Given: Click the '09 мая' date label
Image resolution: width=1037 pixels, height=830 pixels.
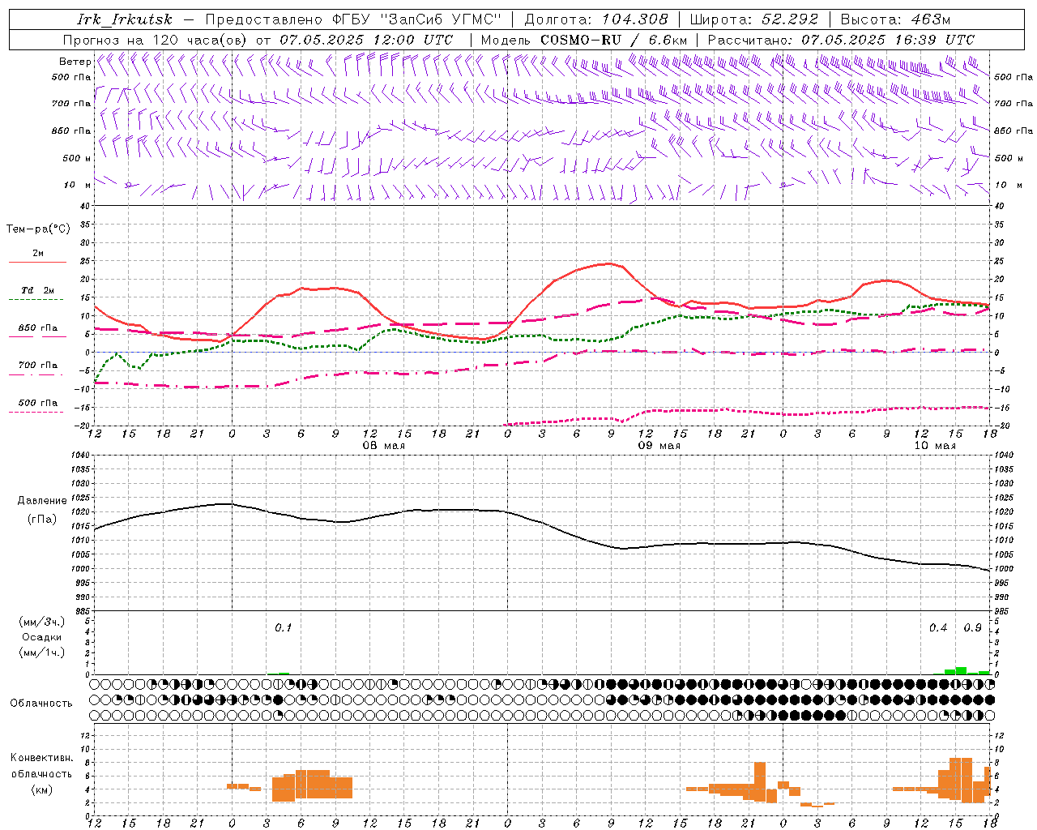Looking at the screenshot, I should (659, 446).
